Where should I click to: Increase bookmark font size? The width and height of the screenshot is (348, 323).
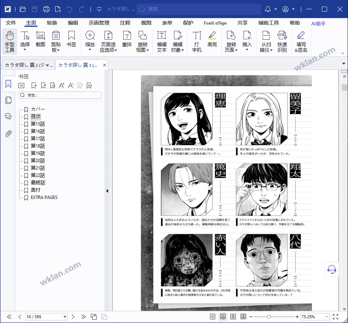pyautogui.click(x=62, y=86)
